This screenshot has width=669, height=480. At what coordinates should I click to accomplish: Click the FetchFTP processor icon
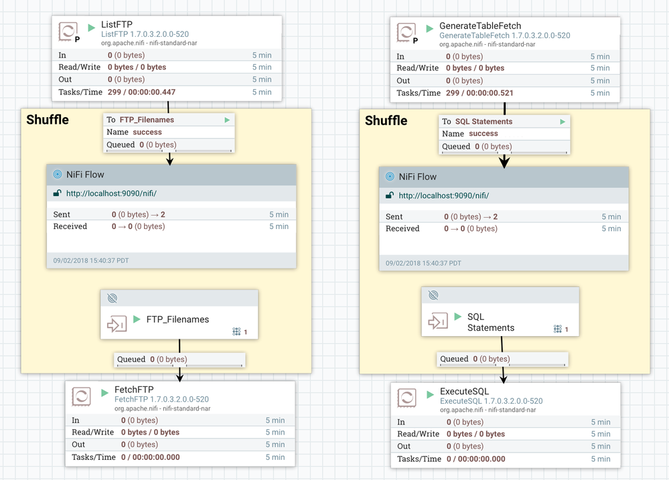coord(81,396)
